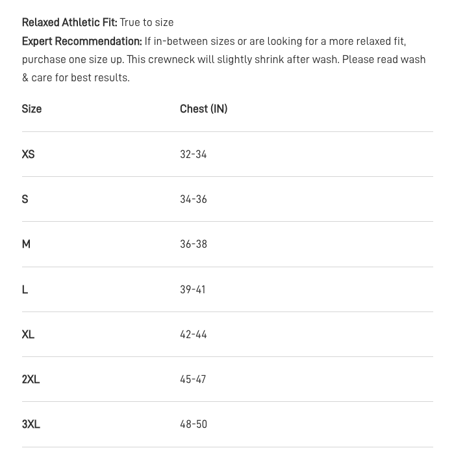Select the XS size row label
This screenshot has width=454, height=463.
[28, 154]
